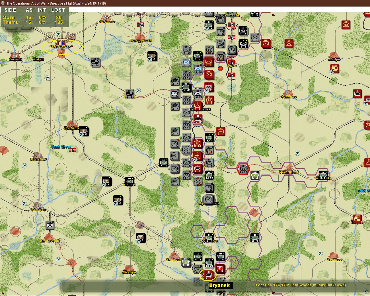Select the gray unit north of Klimovichi

[x=50, y=225]
